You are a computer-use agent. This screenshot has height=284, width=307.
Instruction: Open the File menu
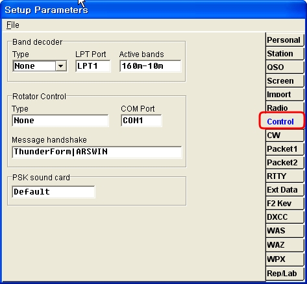(x=13, y=25)
